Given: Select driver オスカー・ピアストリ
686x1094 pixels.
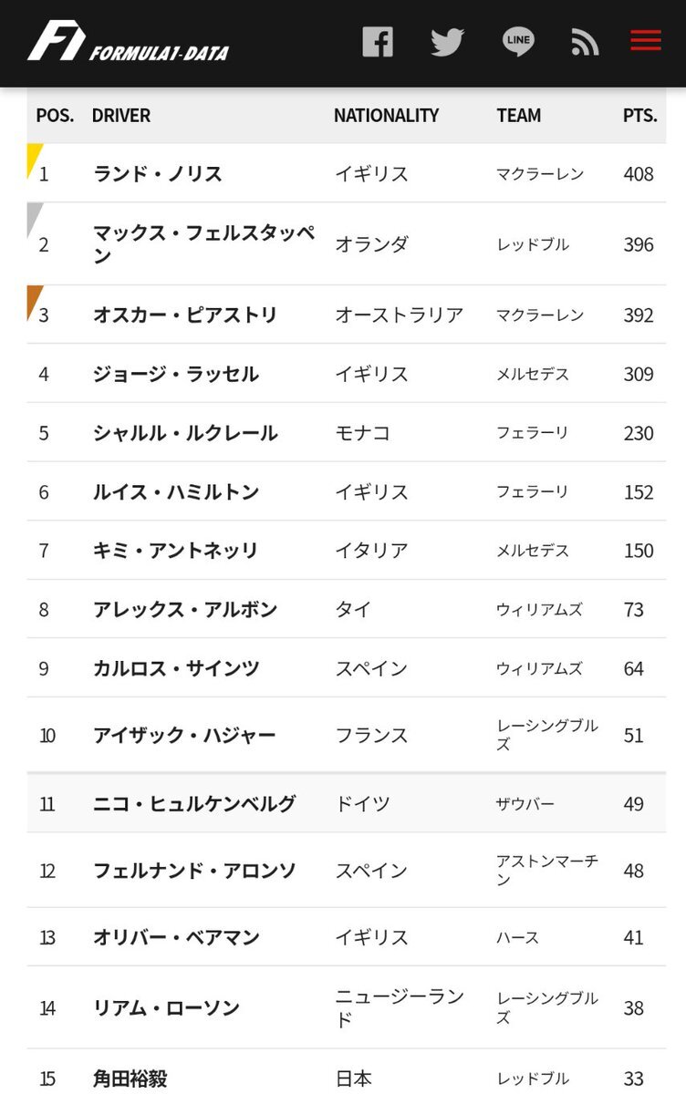Looking at the screenshot, I should click(184, 315).
